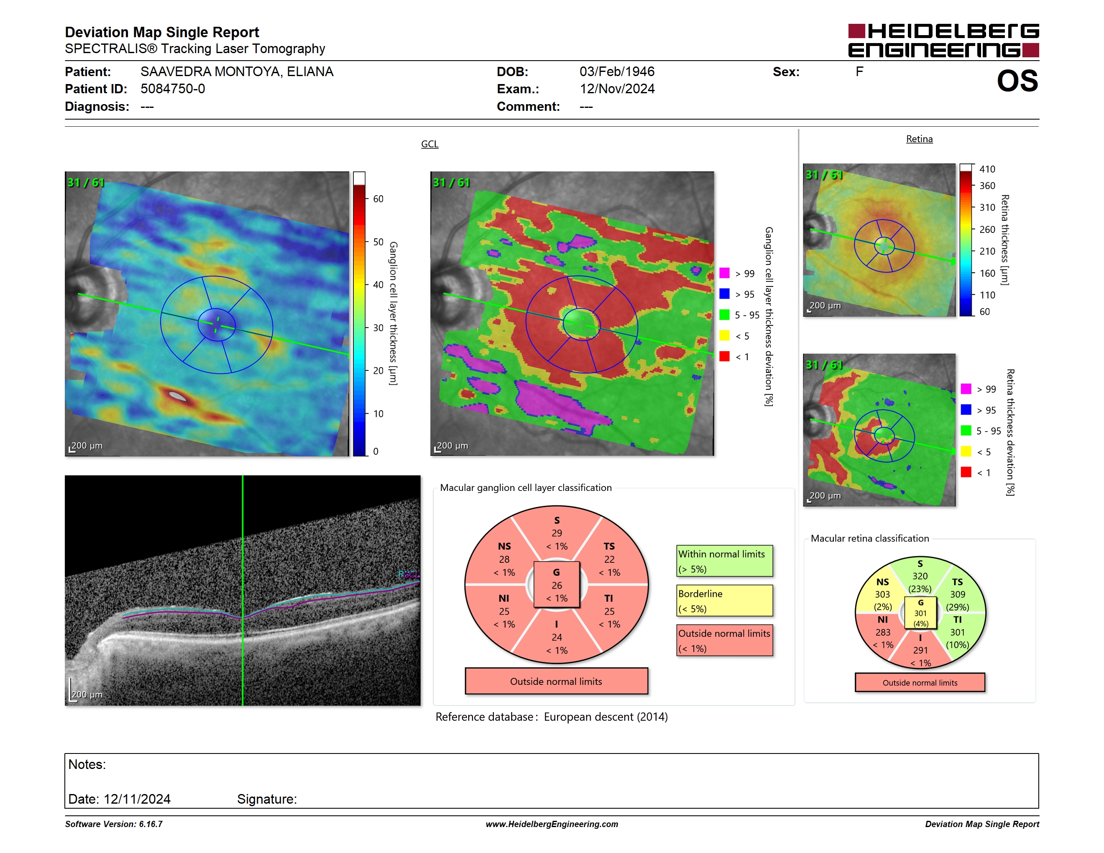Click the 'Diagnosis:' label
1104x853 pixels.
pyautogui.click(x=97, y=107)
